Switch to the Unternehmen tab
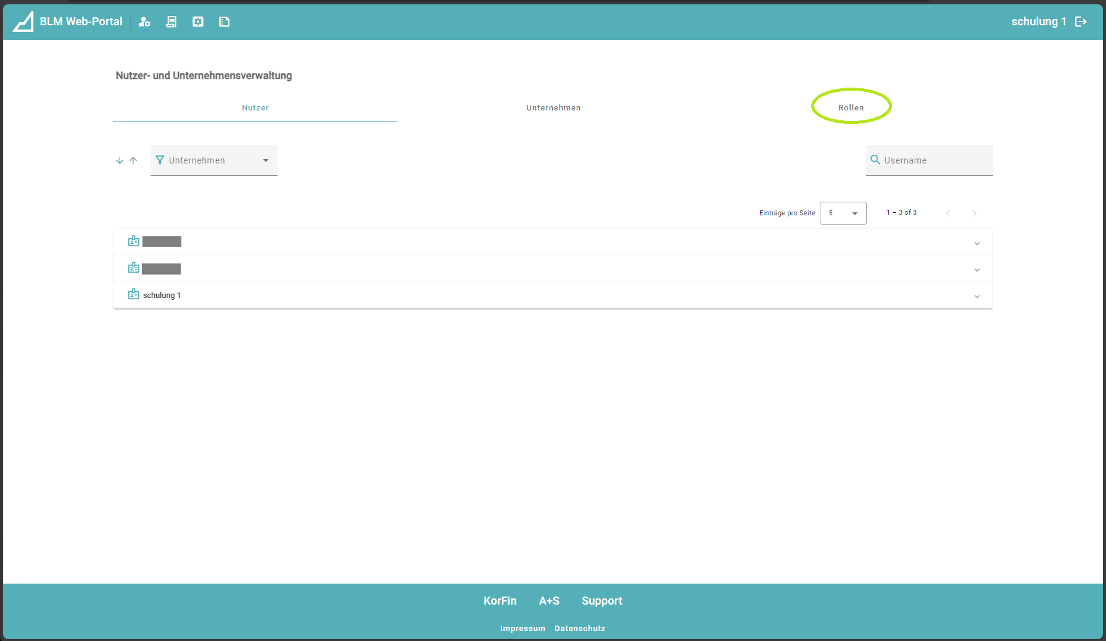This screenshot has width=1106, height=641. [553, 107]
